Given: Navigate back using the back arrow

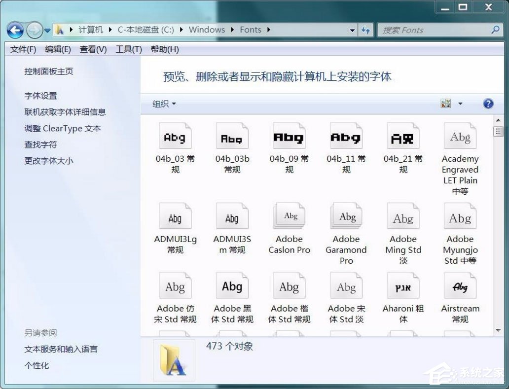Looking at the screenshot, I should (15, 30).
